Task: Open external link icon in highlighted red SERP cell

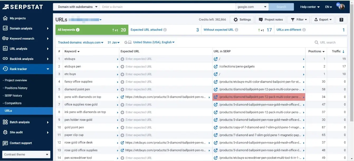Action: tap(216, 97)
